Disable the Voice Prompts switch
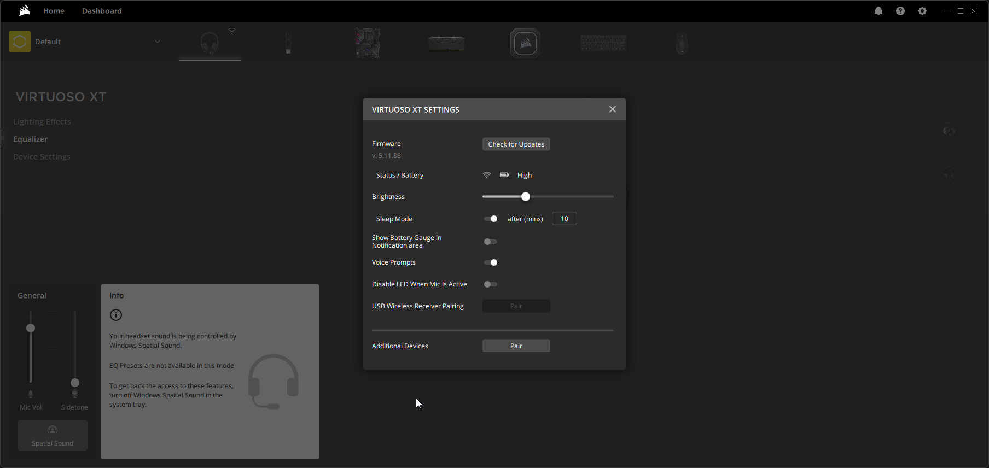 pyautogui.click(x=491, y=262)
